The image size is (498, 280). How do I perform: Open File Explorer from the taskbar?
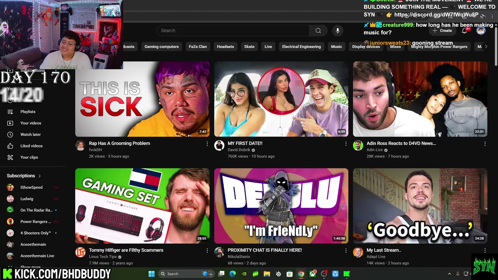[x=267, y=274]
